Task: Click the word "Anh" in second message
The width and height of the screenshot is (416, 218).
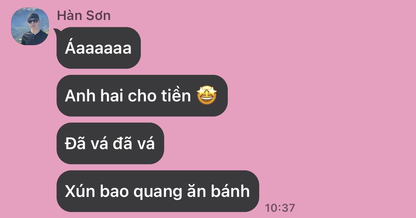Action: [80, 95]
